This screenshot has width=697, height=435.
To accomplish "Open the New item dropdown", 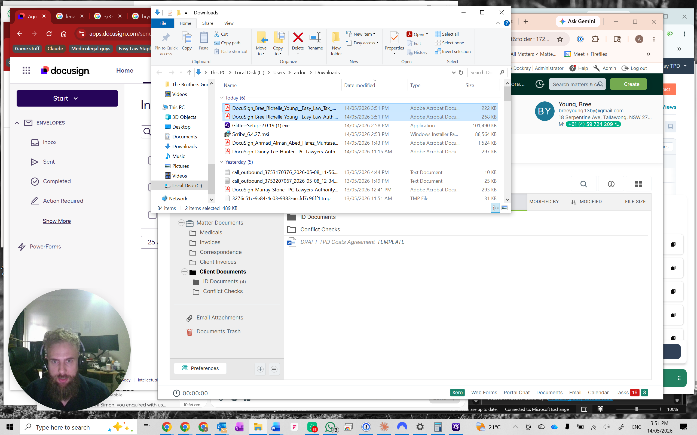I will point(361,34).
